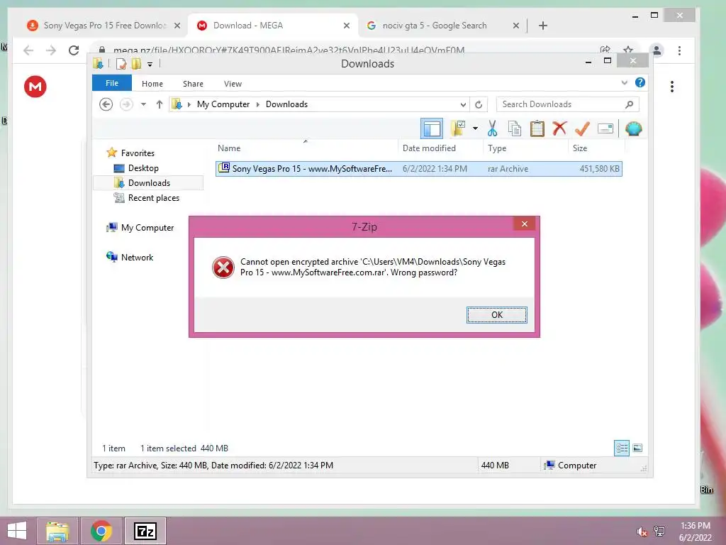The width and height of the screenshot is (726, 545).
Task: Go back in Explorer navigation
Action: (106, 105)
